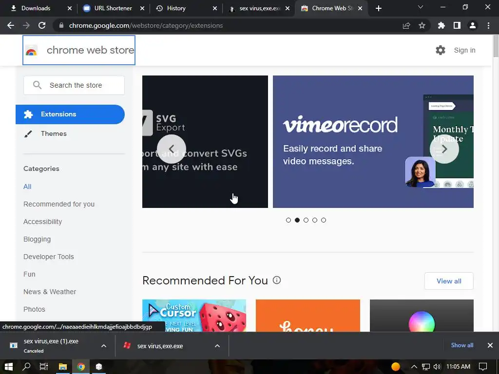The image size is (499, 374).
Task: Open the notification center
Action: click(483, 367)
